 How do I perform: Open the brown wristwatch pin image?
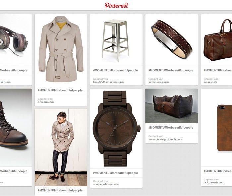(116, 129)
